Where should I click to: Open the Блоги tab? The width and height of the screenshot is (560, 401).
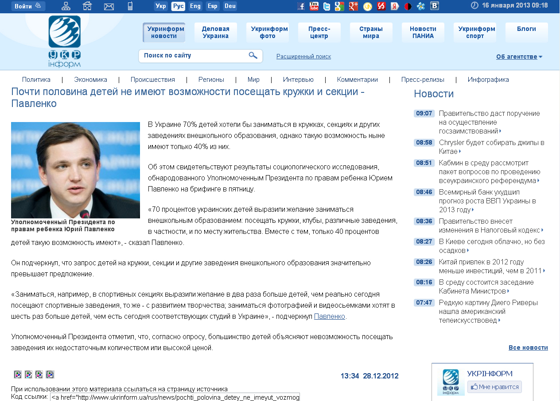point(527,32)
